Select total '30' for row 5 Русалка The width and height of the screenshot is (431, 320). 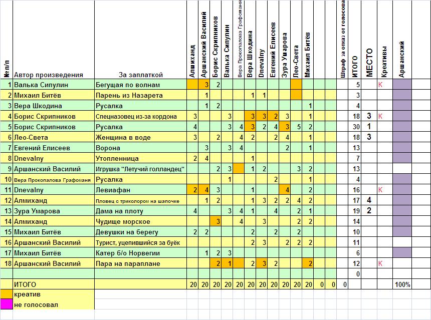click(355, 127)
